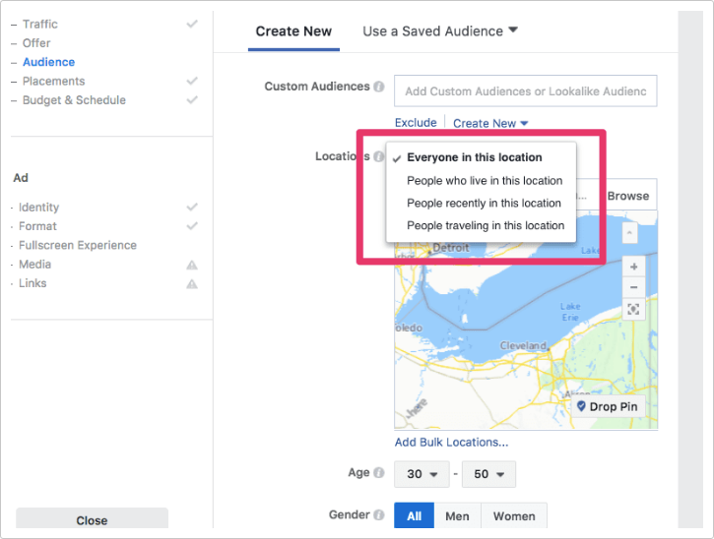This screenshot has width=714, height=539.
Task: Click info icon next to Custom Audiences
Action: pos(379,87)
